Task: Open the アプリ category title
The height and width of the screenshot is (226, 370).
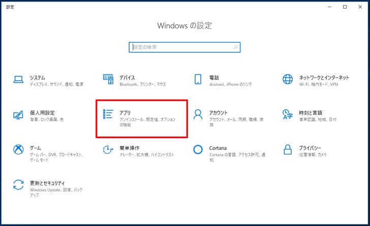Action: pyautogui.click(x=125, y=113)
